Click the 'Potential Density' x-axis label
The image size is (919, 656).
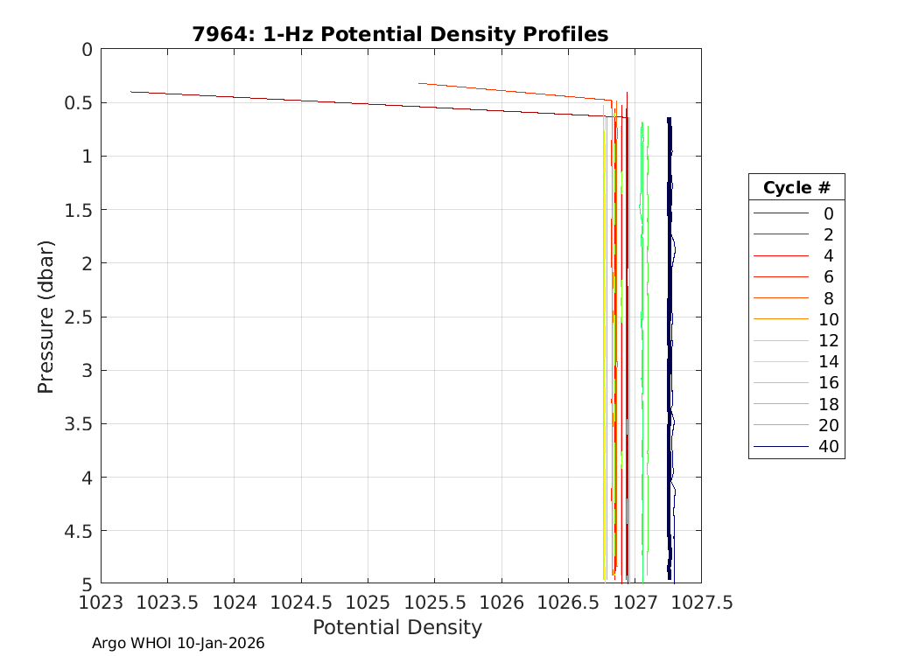point(397,627)
